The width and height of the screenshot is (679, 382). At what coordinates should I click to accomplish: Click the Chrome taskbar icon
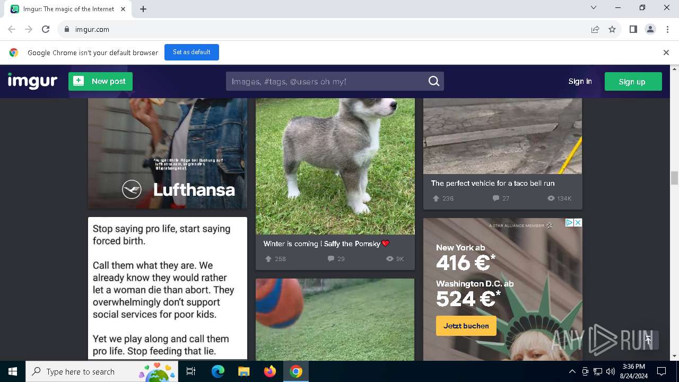coord(296,371)
